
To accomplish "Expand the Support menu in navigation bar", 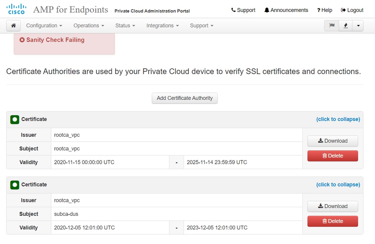I will coord(202,25).
